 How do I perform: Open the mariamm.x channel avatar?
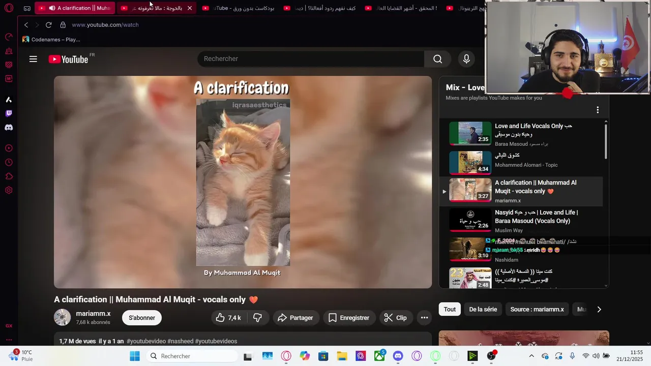pos(63,317)
